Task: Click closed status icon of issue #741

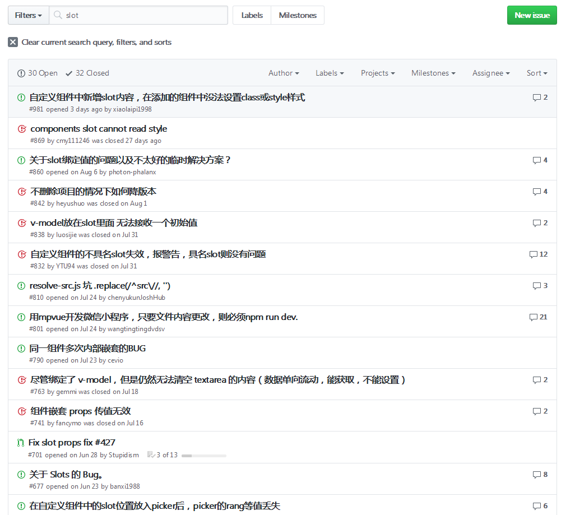Action: click(22, 411)
